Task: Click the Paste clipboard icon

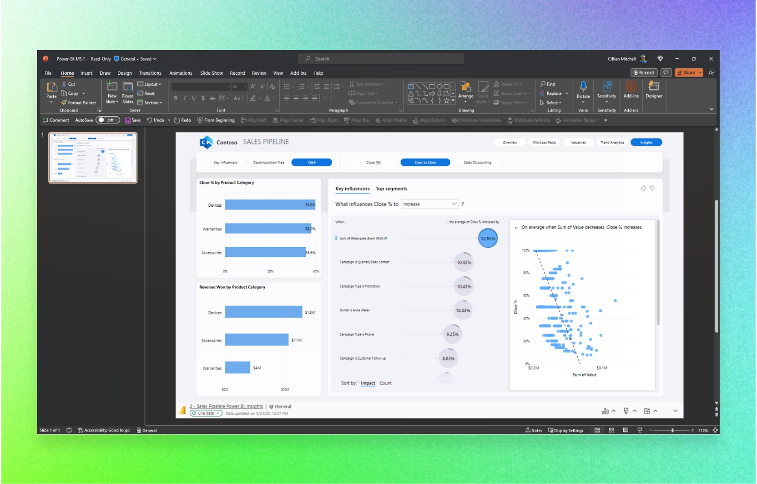Action: 51,87
